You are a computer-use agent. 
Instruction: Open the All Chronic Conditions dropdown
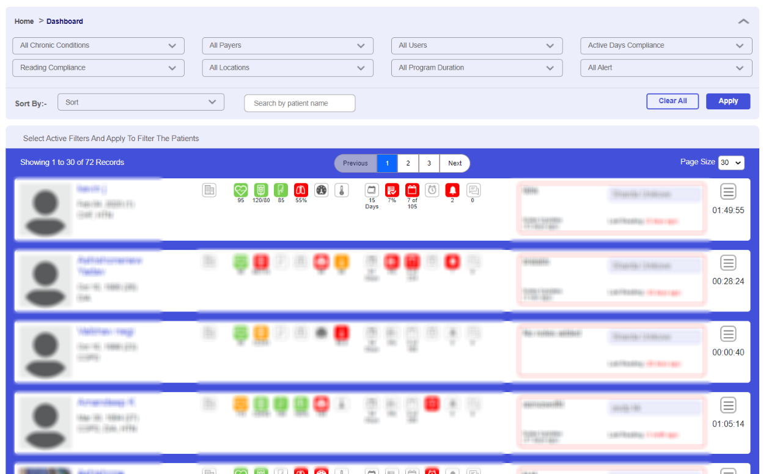coord(98,45)
